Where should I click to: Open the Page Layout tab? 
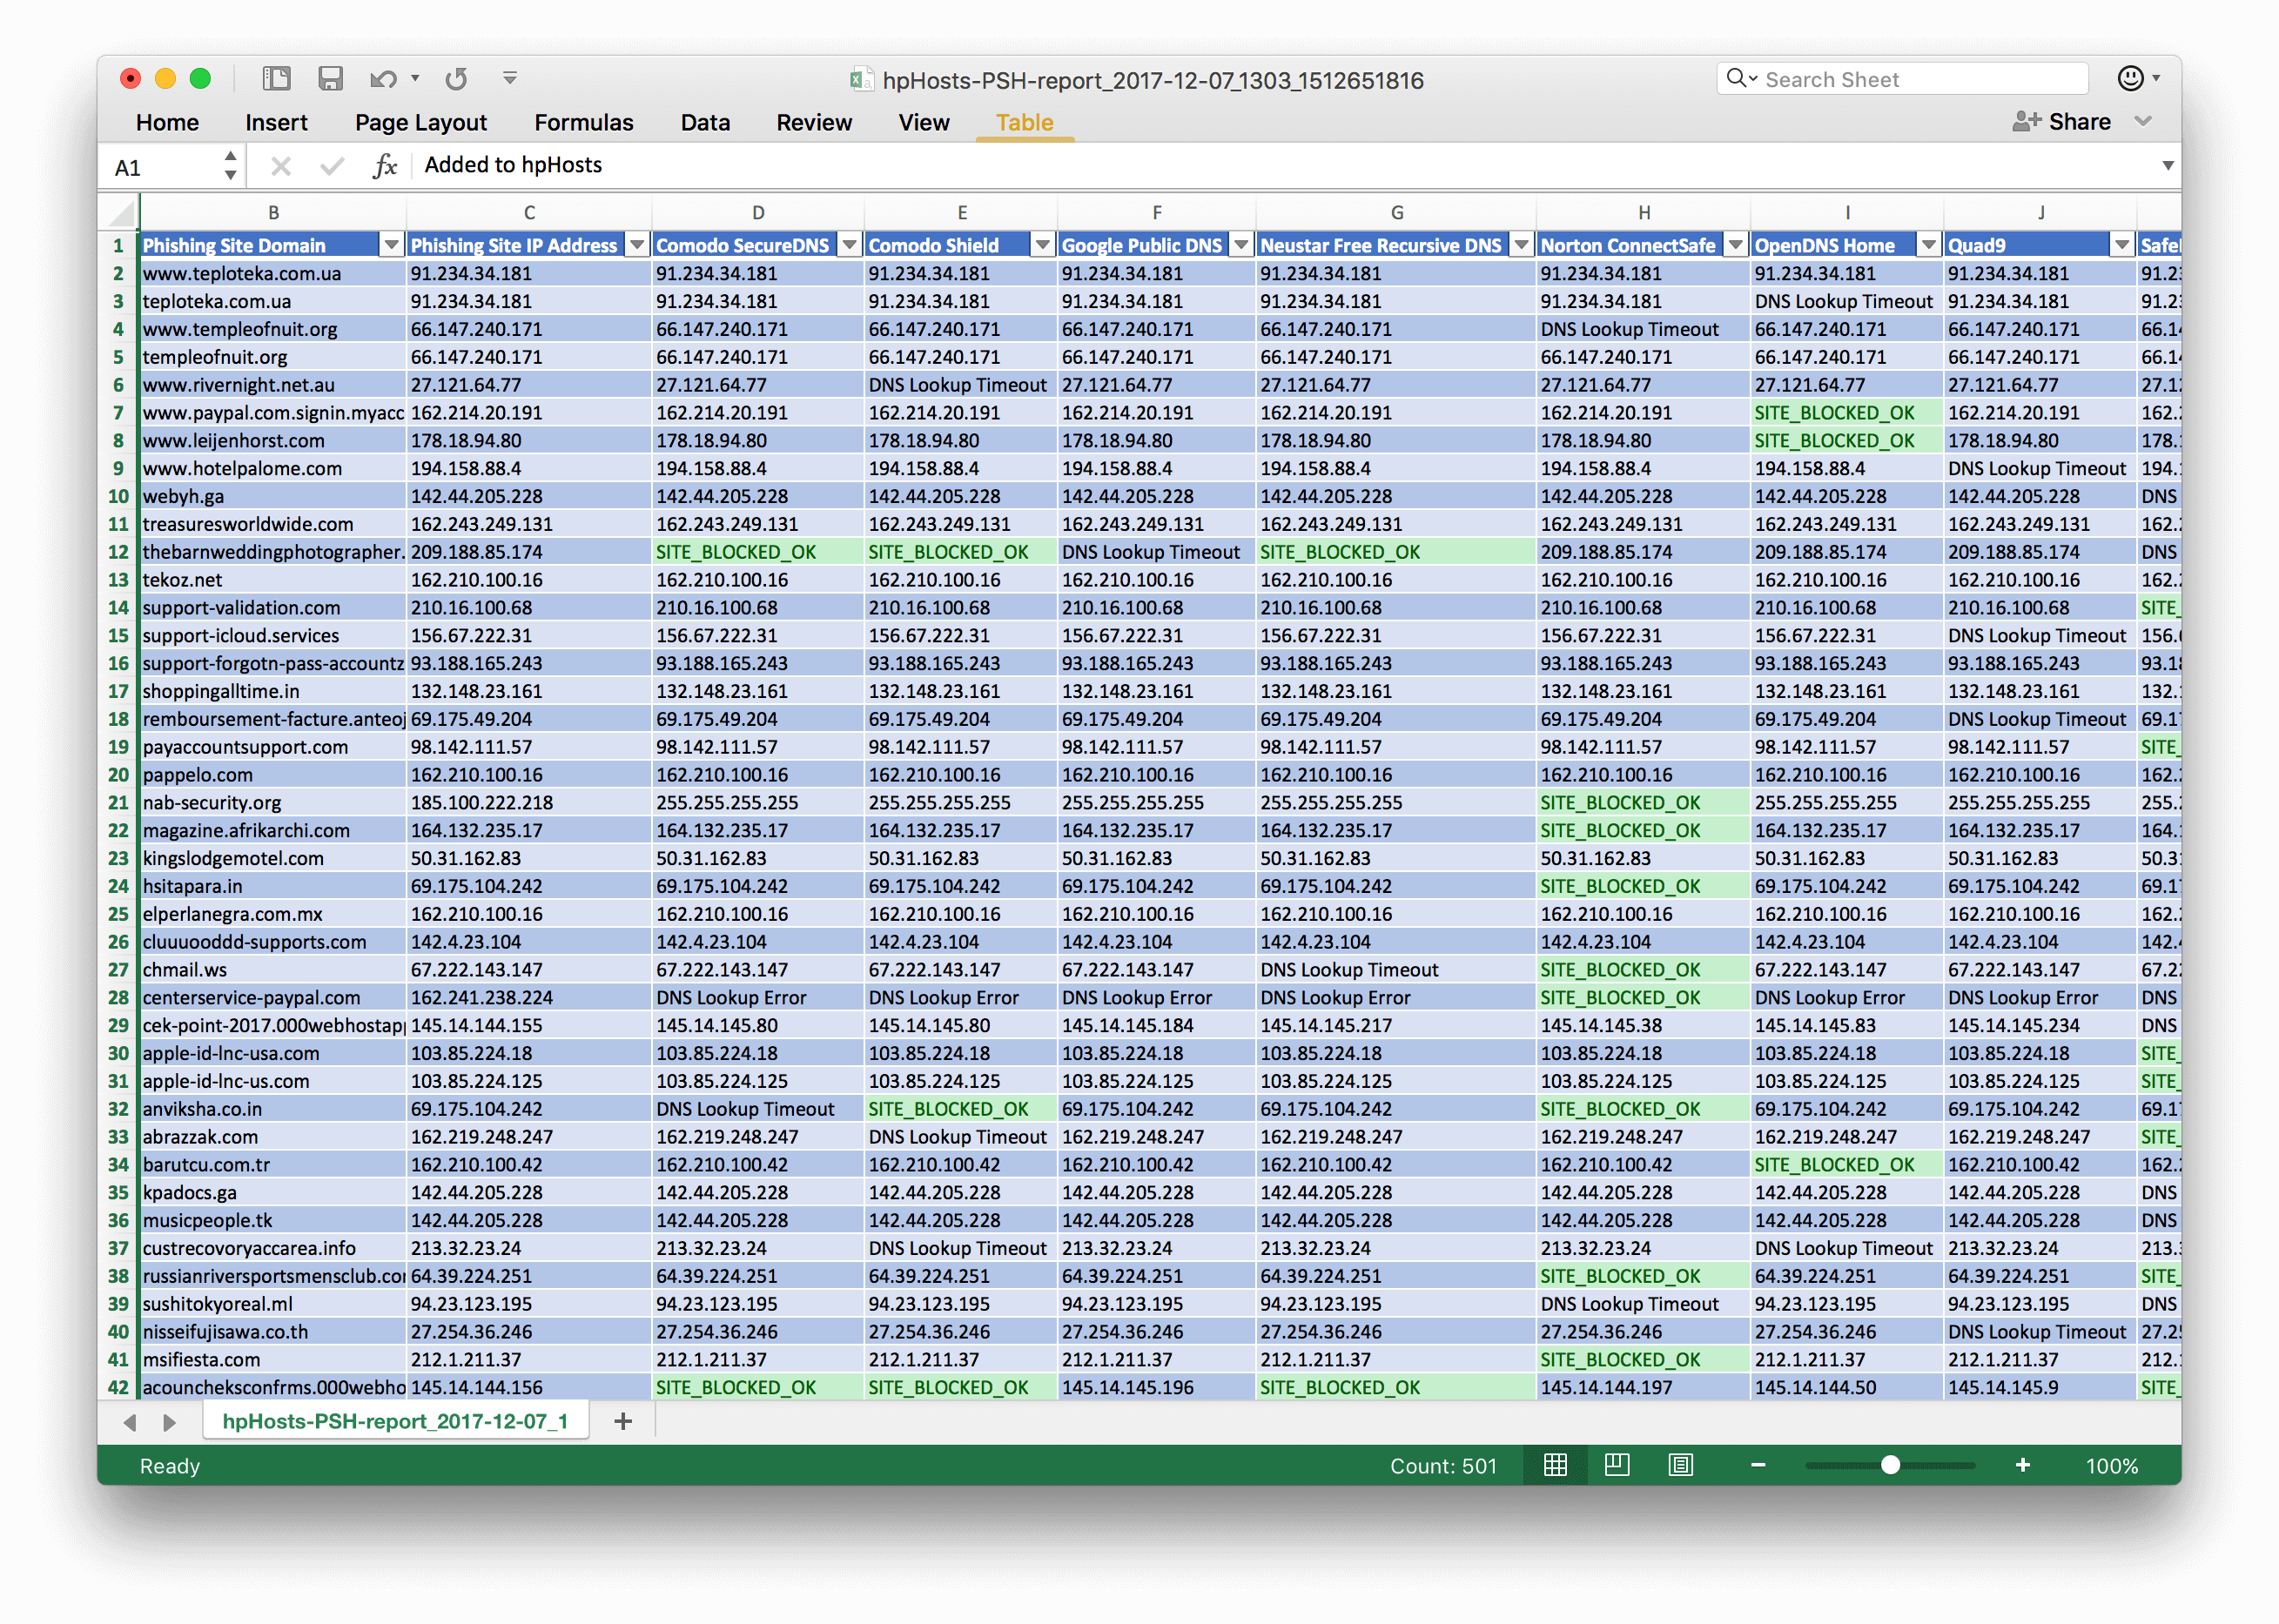(420, 122)
